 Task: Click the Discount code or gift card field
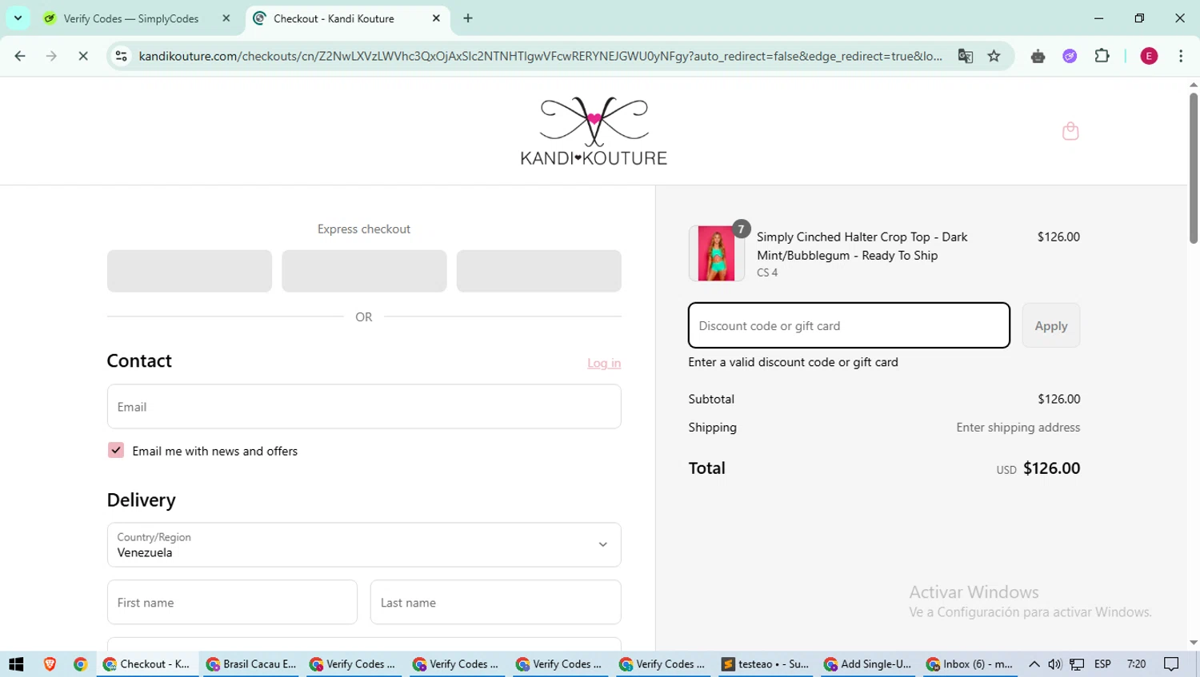coord(849,325)
